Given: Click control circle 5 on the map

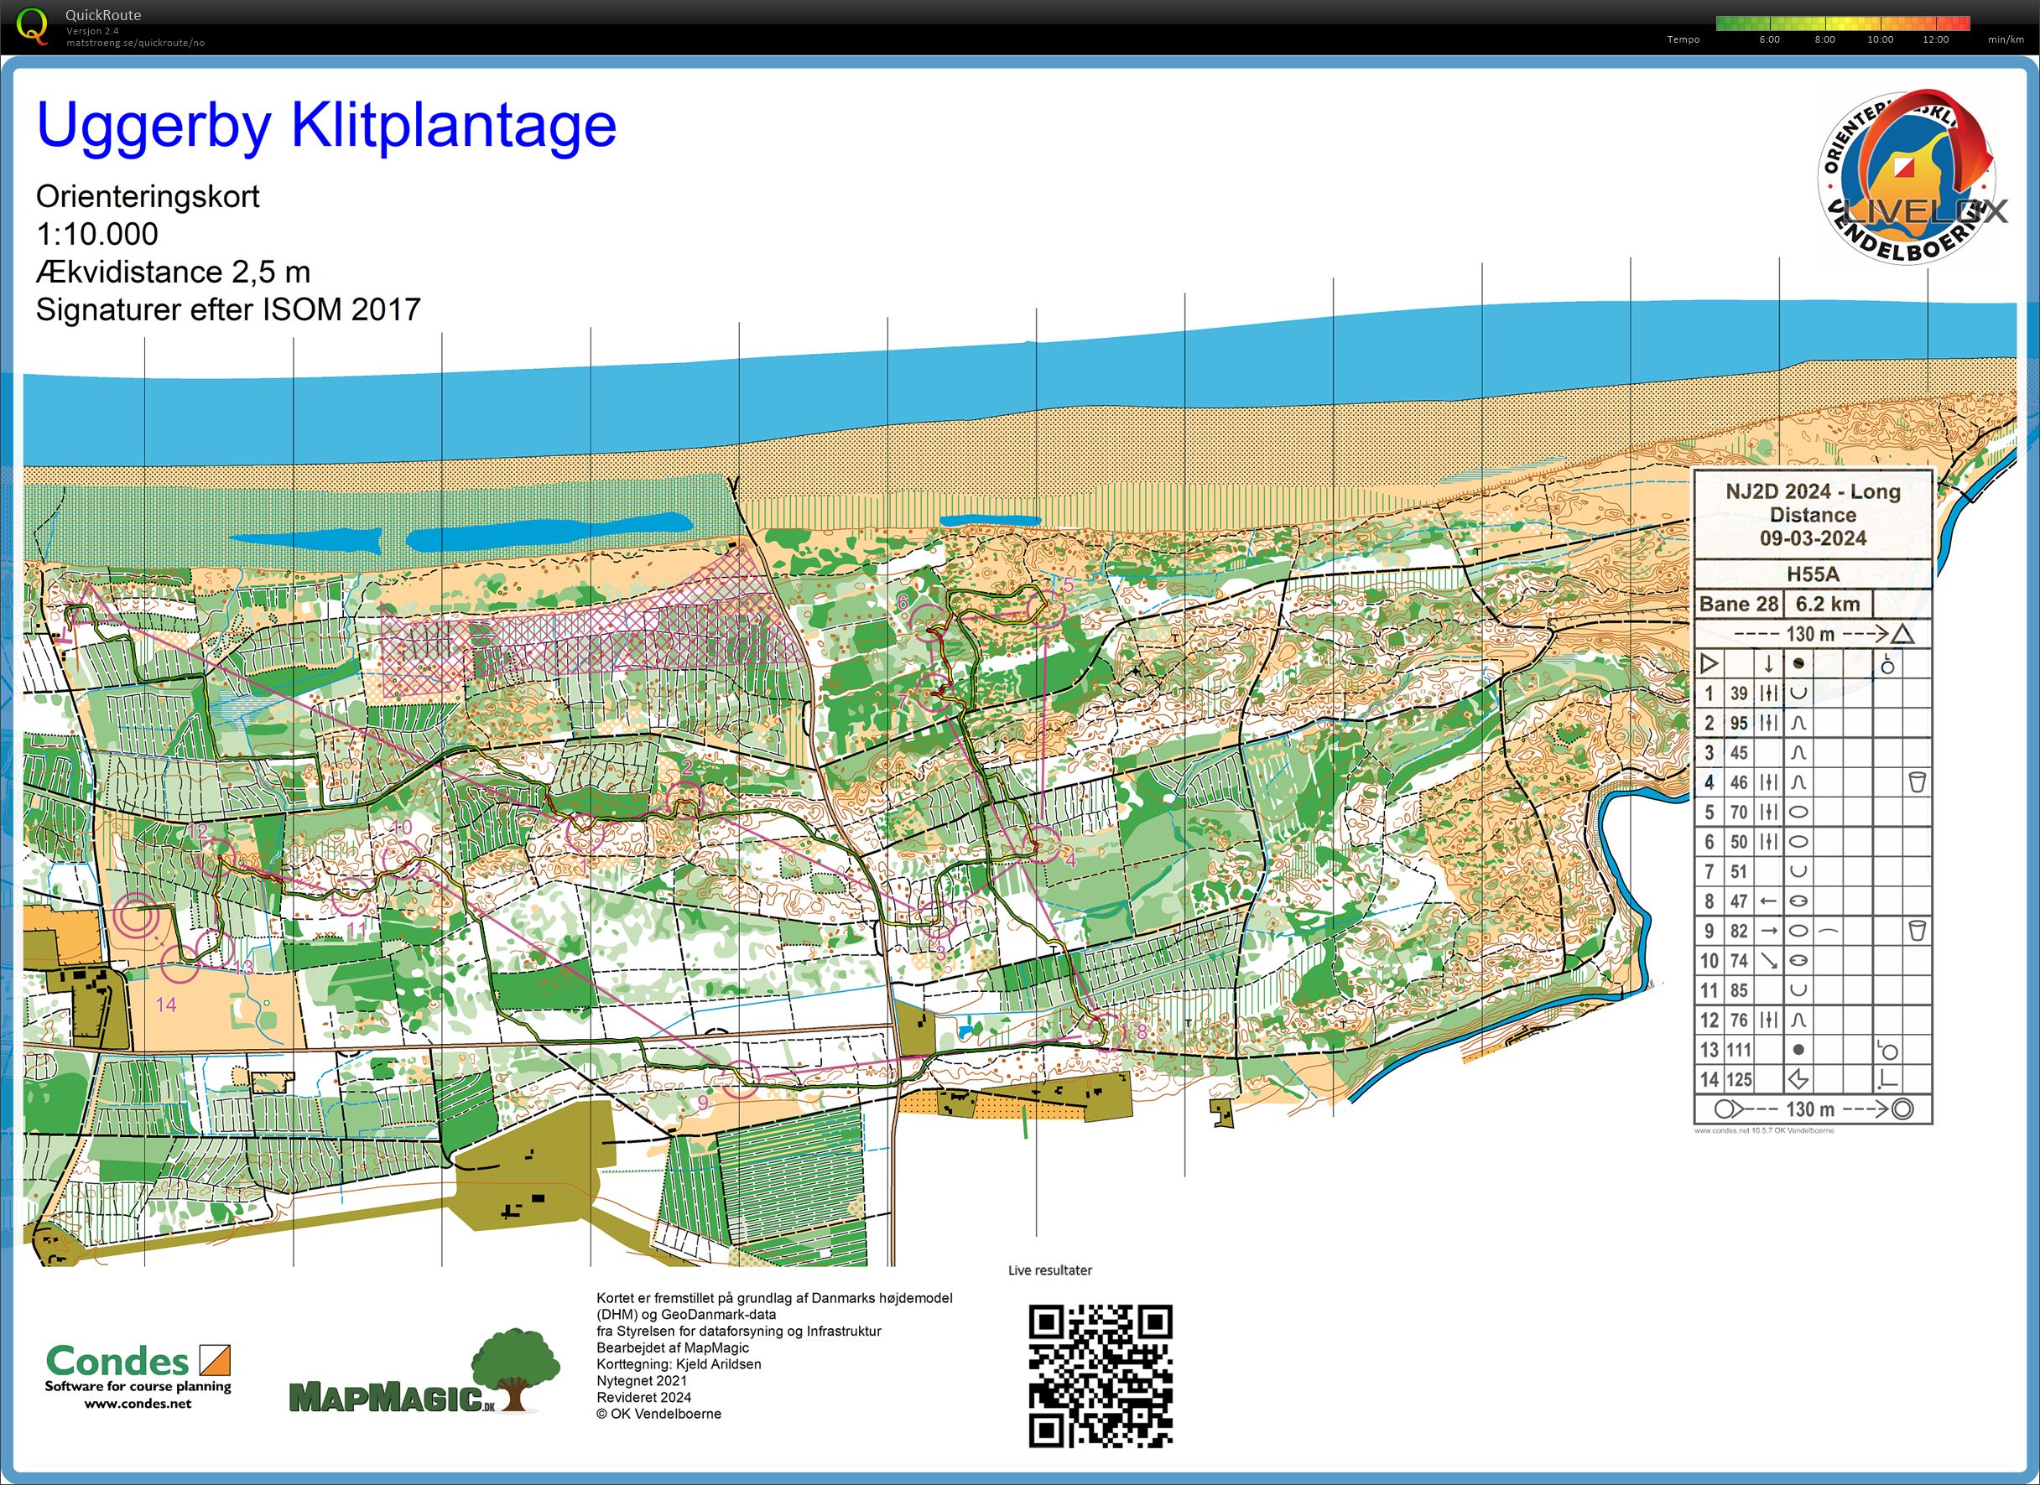Looking at the screenshot, I should [1046, 609].
